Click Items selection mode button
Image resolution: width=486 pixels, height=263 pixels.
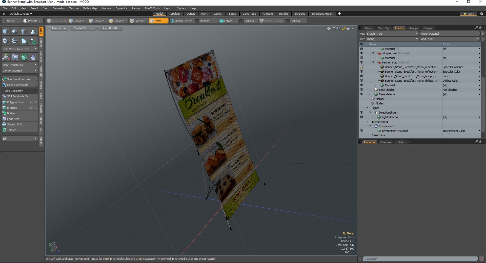pyautogui.click(x=158, y=21)
